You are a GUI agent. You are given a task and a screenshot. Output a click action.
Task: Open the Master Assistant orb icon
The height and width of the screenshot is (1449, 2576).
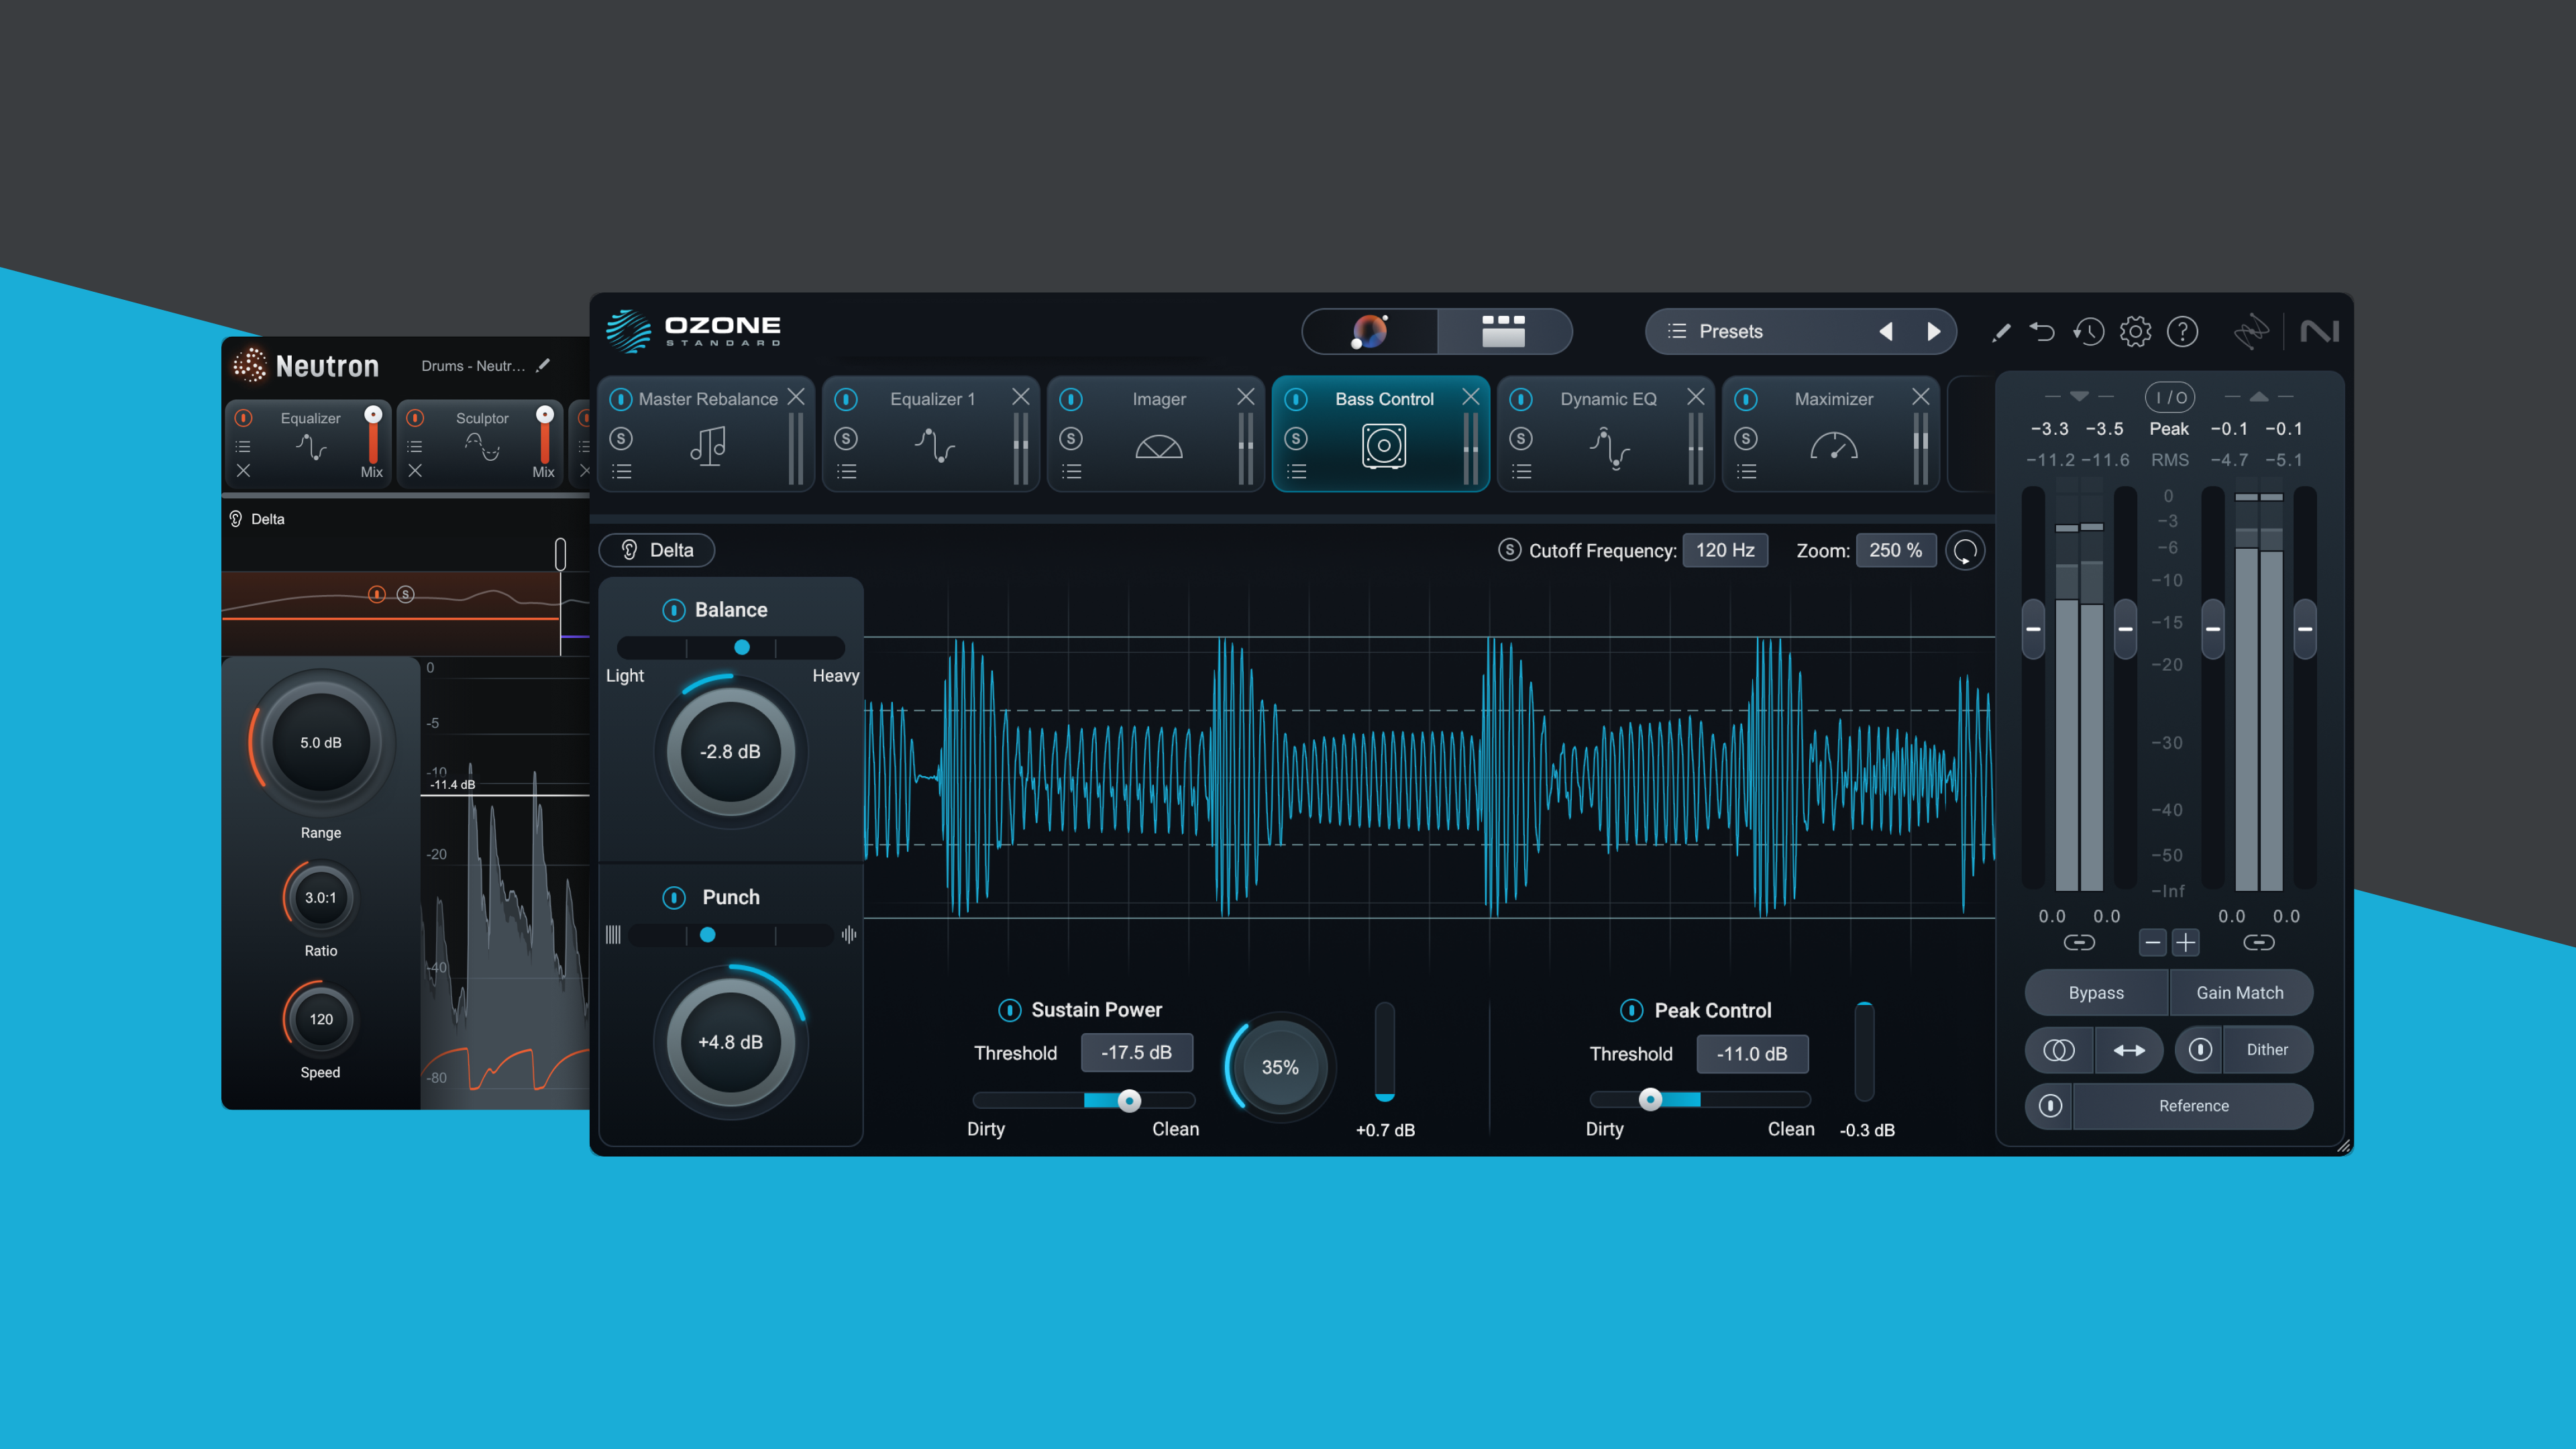1369,331
